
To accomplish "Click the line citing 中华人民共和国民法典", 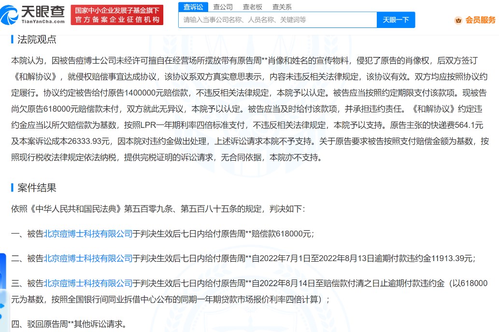I will click(158, 209).
